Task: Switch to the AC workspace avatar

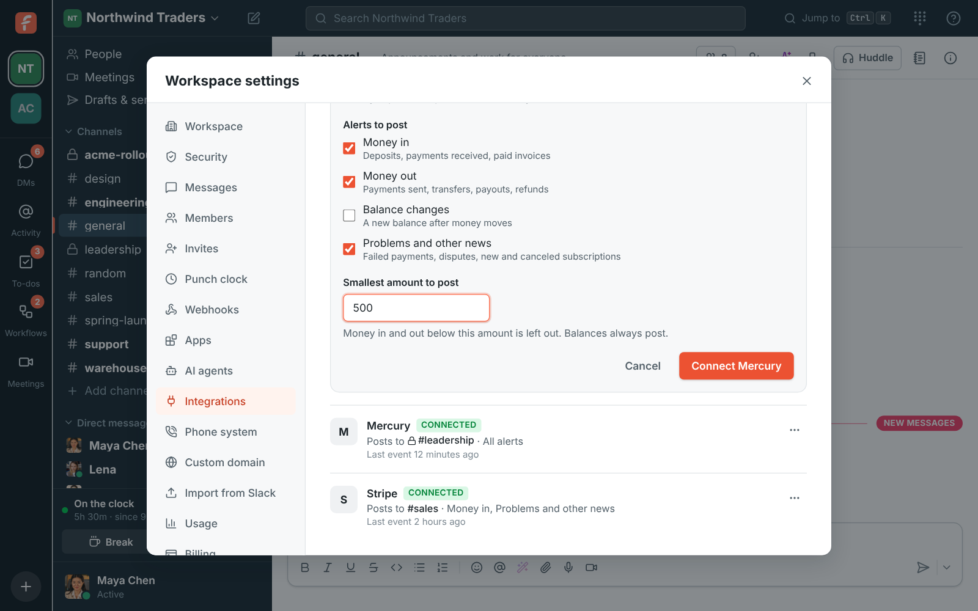Action: 26,108
